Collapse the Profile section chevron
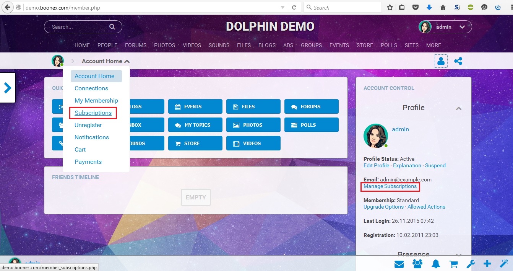This screenshot has width=513, height=271. point(459,108)
